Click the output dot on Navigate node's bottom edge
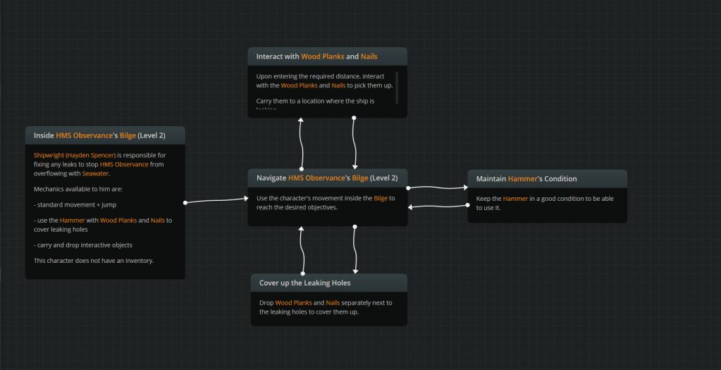Screen dimensions: 721x370 (355, 227)
